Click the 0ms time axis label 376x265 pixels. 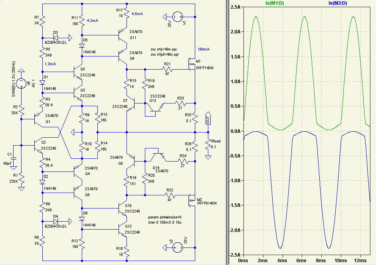click(243, 261)
